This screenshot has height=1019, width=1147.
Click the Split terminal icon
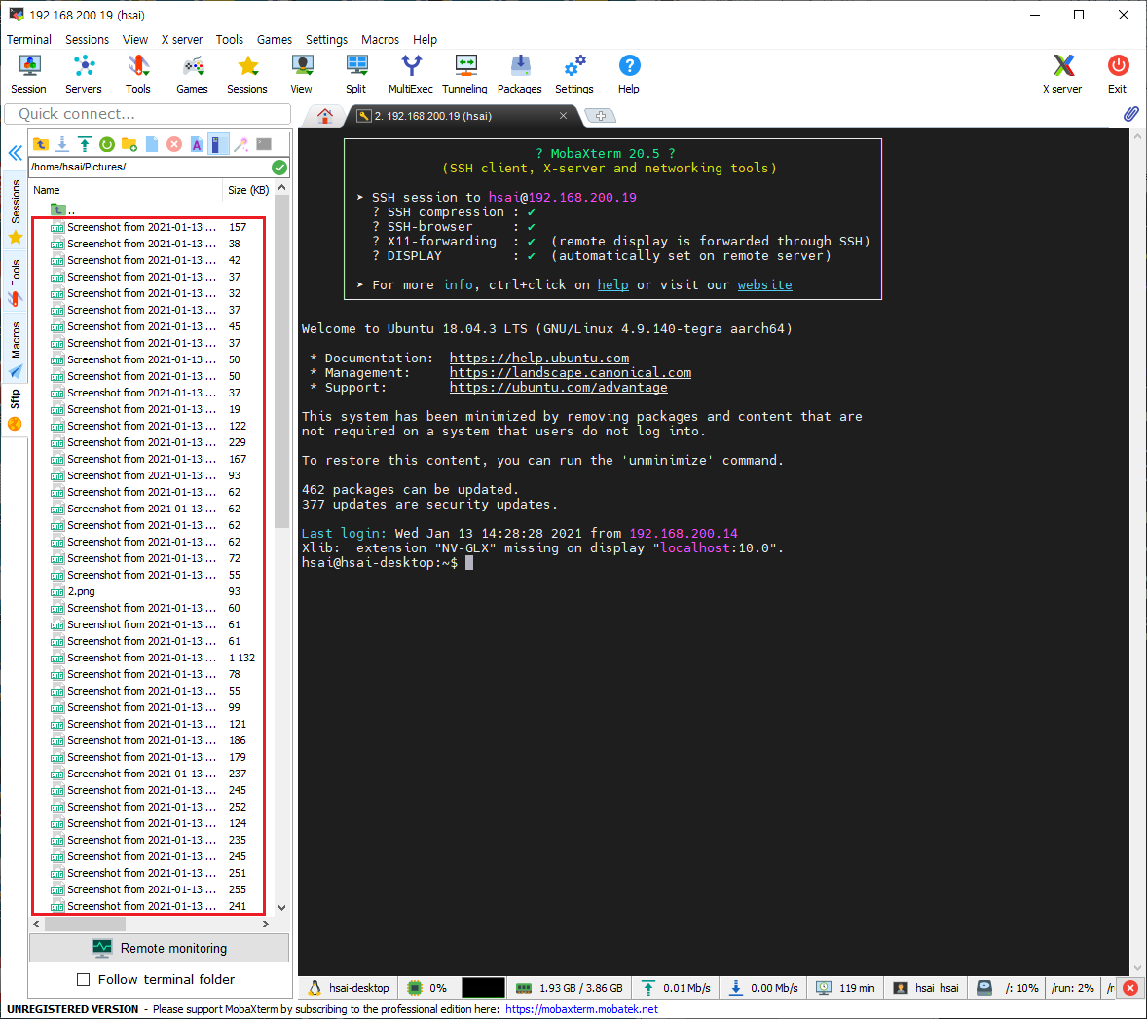356,74
